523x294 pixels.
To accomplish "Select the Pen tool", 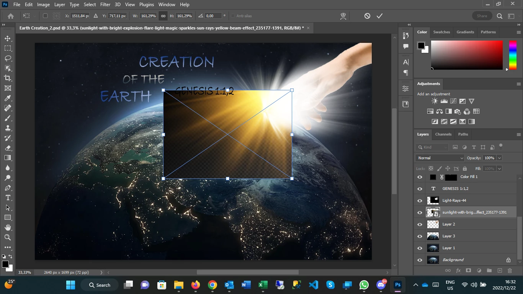I will click(8, 188).
